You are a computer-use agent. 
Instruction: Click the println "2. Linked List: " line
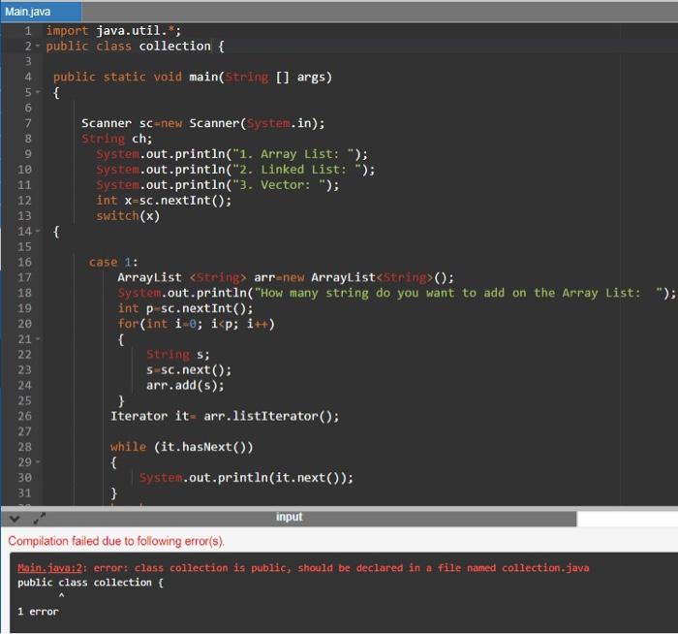235,170
